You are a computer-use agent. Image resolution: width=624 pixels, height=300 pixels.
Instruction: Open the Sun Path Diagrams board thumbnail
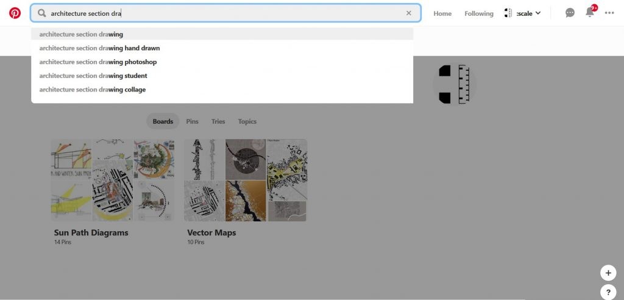[113, 180]
